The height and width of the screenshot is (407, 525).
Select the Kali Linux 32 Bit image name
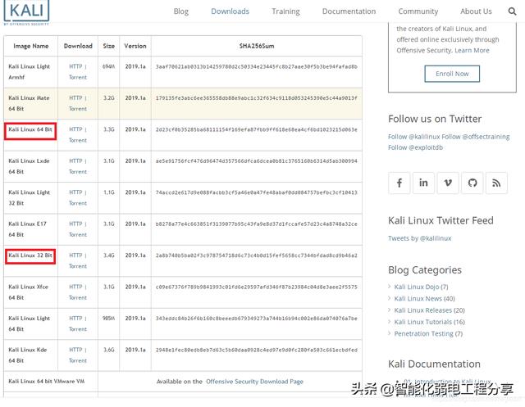coord(30,256)
